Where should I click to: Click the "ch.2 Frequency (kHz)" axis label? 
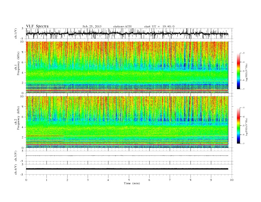pos(17,118)
